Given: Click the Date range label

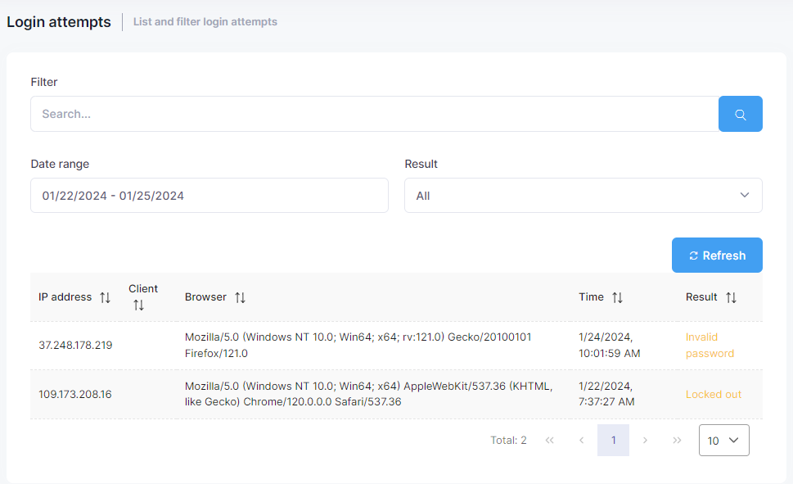Looking at the screenshot, I should coord(60,164).
